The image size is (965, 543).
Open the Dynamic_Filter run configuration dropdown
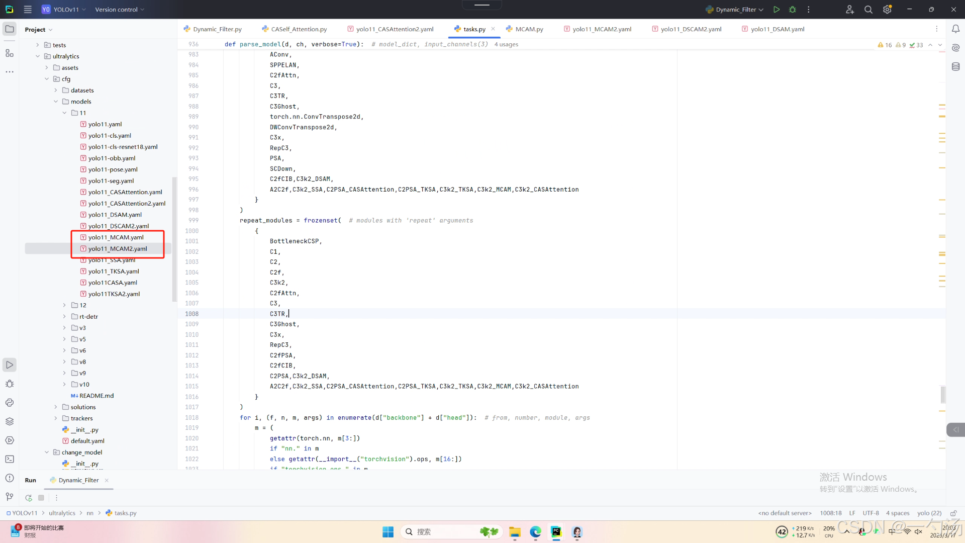(x=739, y=10)
